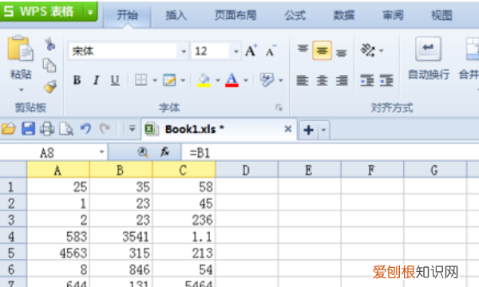The image size is (479, 287).
Task: Click the Paste clipboard icon
Action: pyautogui.click(x=20, y=48)
